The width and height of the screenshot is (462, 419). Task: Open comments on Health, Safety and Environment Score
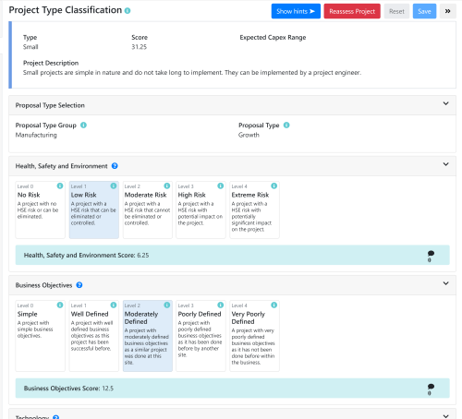click(x=431, y=256)
